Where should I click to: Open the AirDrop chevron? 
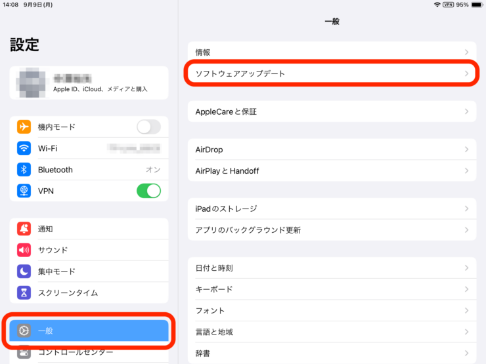pos(466,150)
